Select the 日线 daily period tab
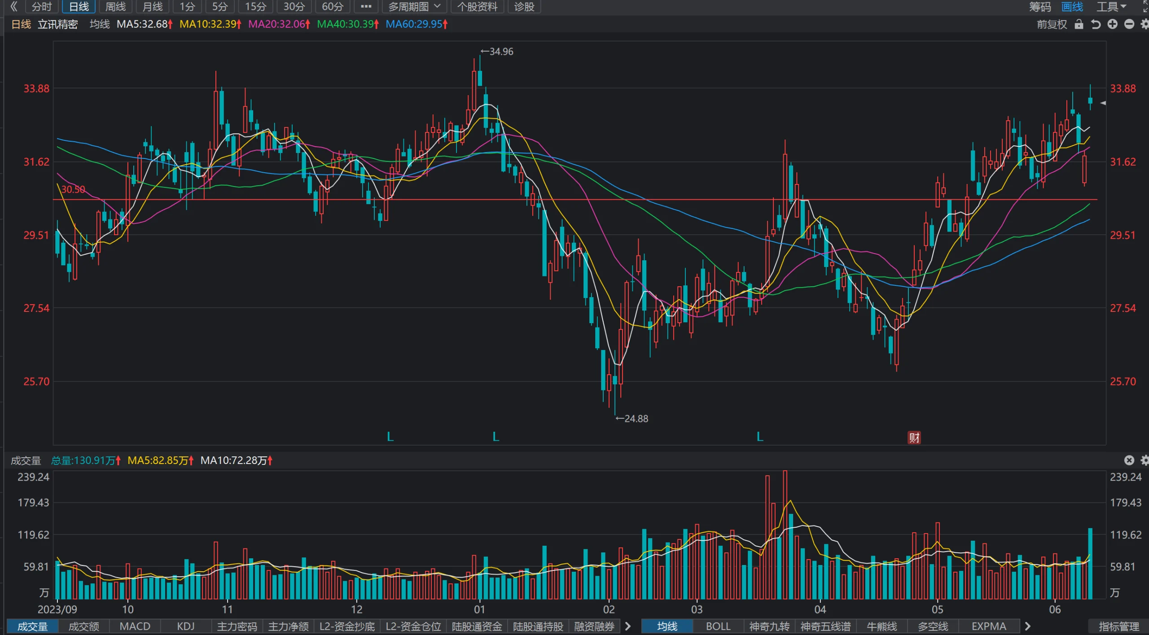This screenshot has height=635, width=1149. (x=79, y=6)
